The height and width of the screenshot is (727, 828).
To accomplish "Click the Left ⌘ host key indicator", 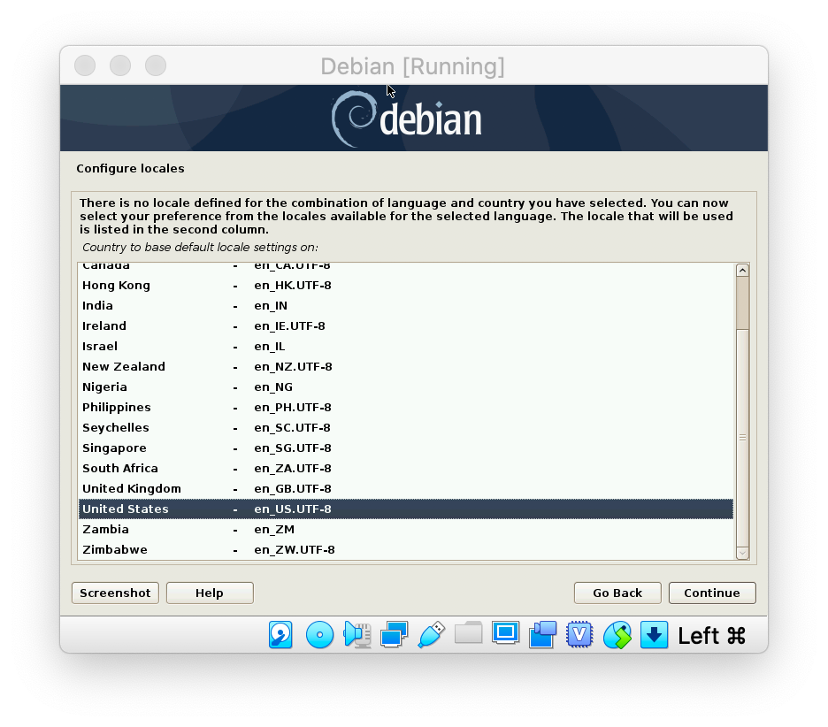I will (711, 635).
